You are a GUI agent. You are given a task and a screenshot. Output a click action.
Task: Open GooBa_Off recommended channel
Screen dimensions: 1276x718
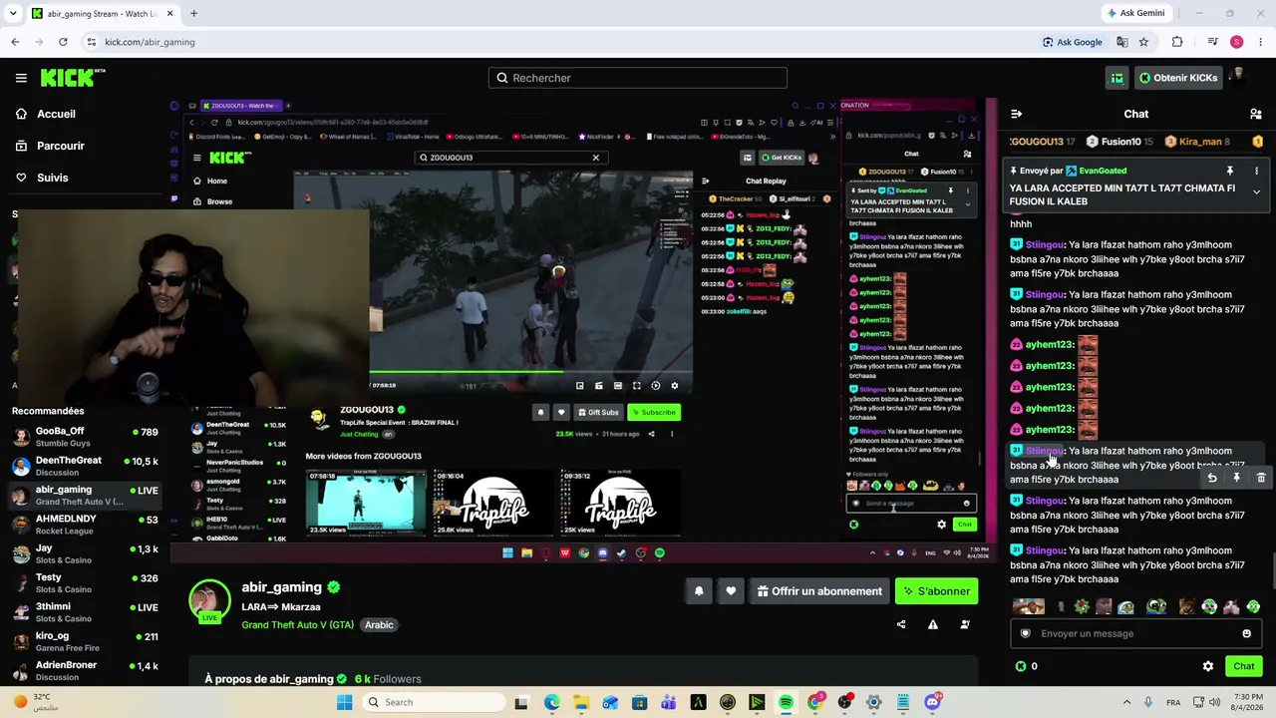tap(85, 437)
